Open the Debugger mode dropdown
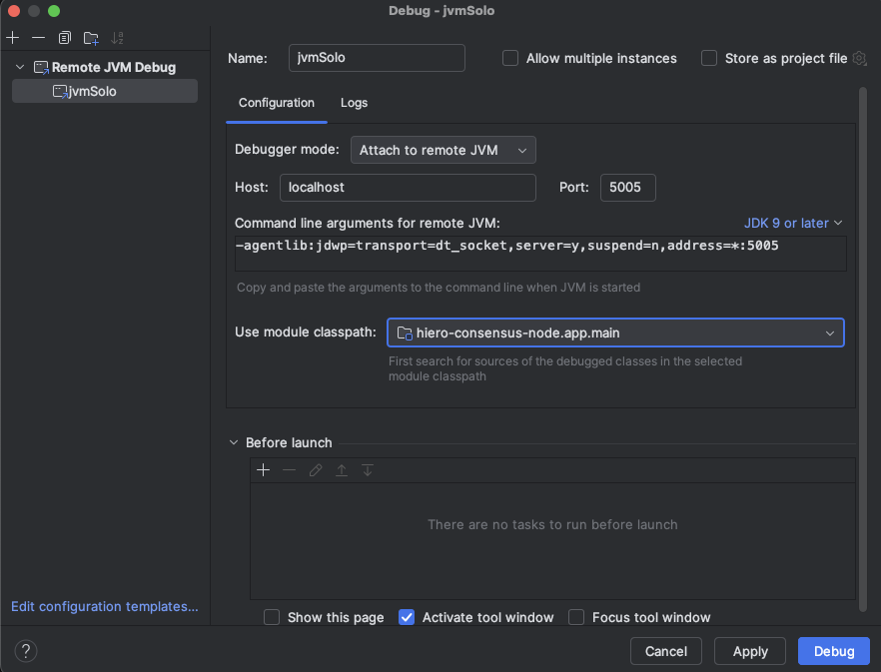This screenshot has width=881, height=672. (442, 149)
